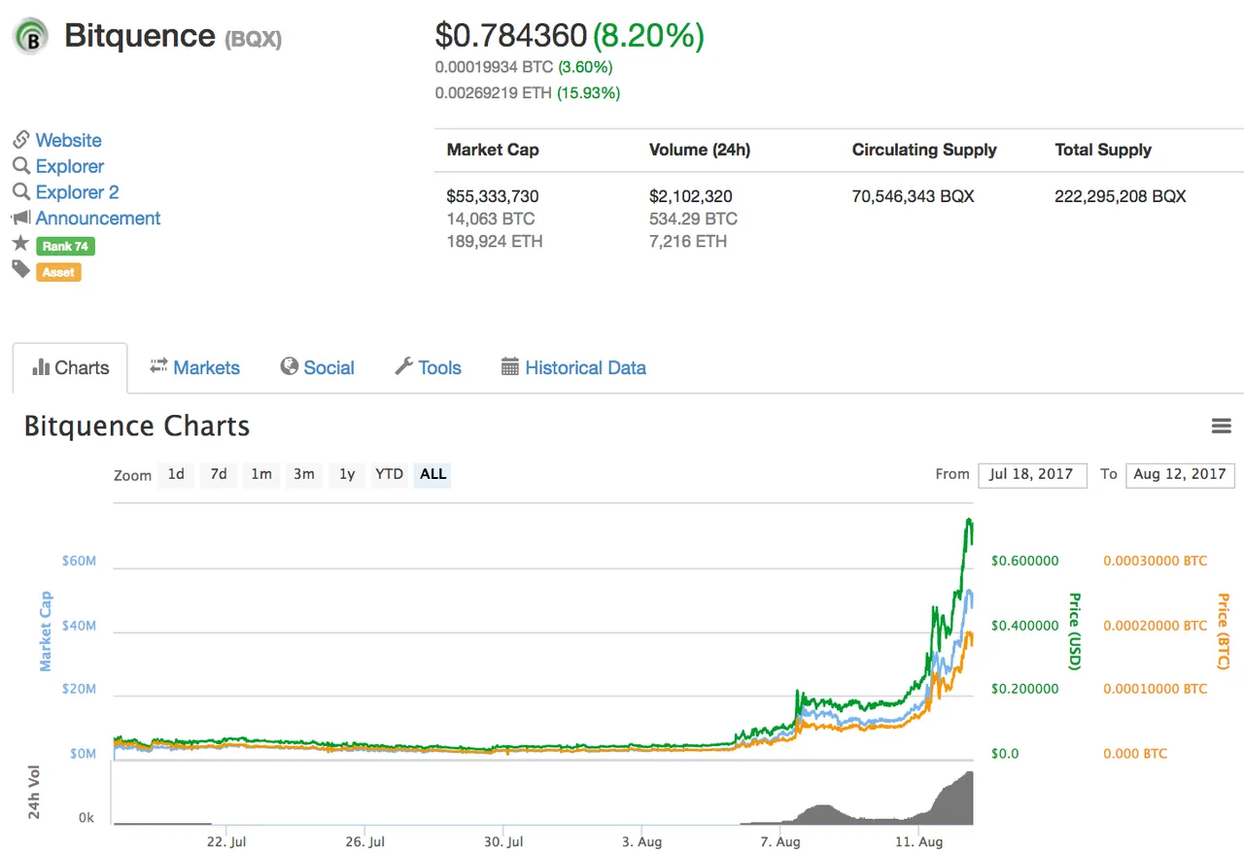Switch to the Historical Data tab
1244x854 pixels.
573,368
